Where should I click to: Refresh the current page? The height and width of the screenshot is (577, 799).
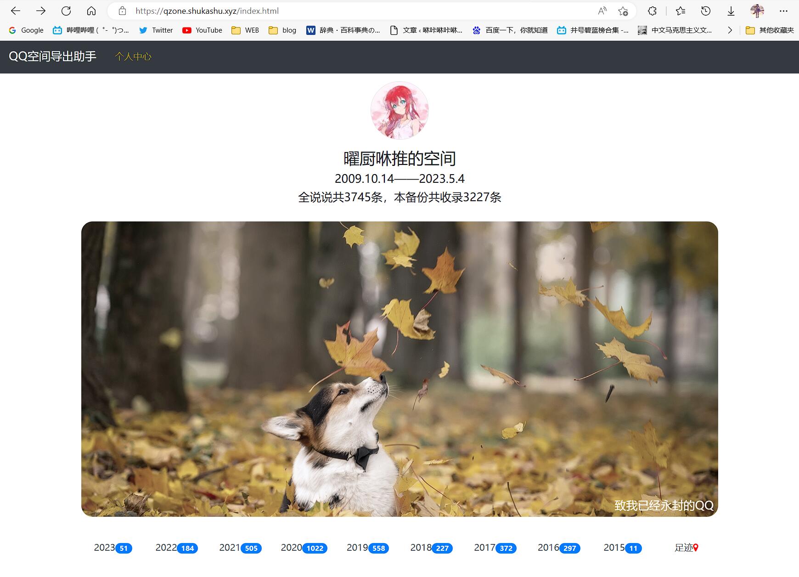(x=66, y=11)
